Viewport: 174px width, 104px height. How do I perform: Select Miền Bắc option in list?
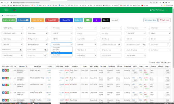[x=62, y=49]
